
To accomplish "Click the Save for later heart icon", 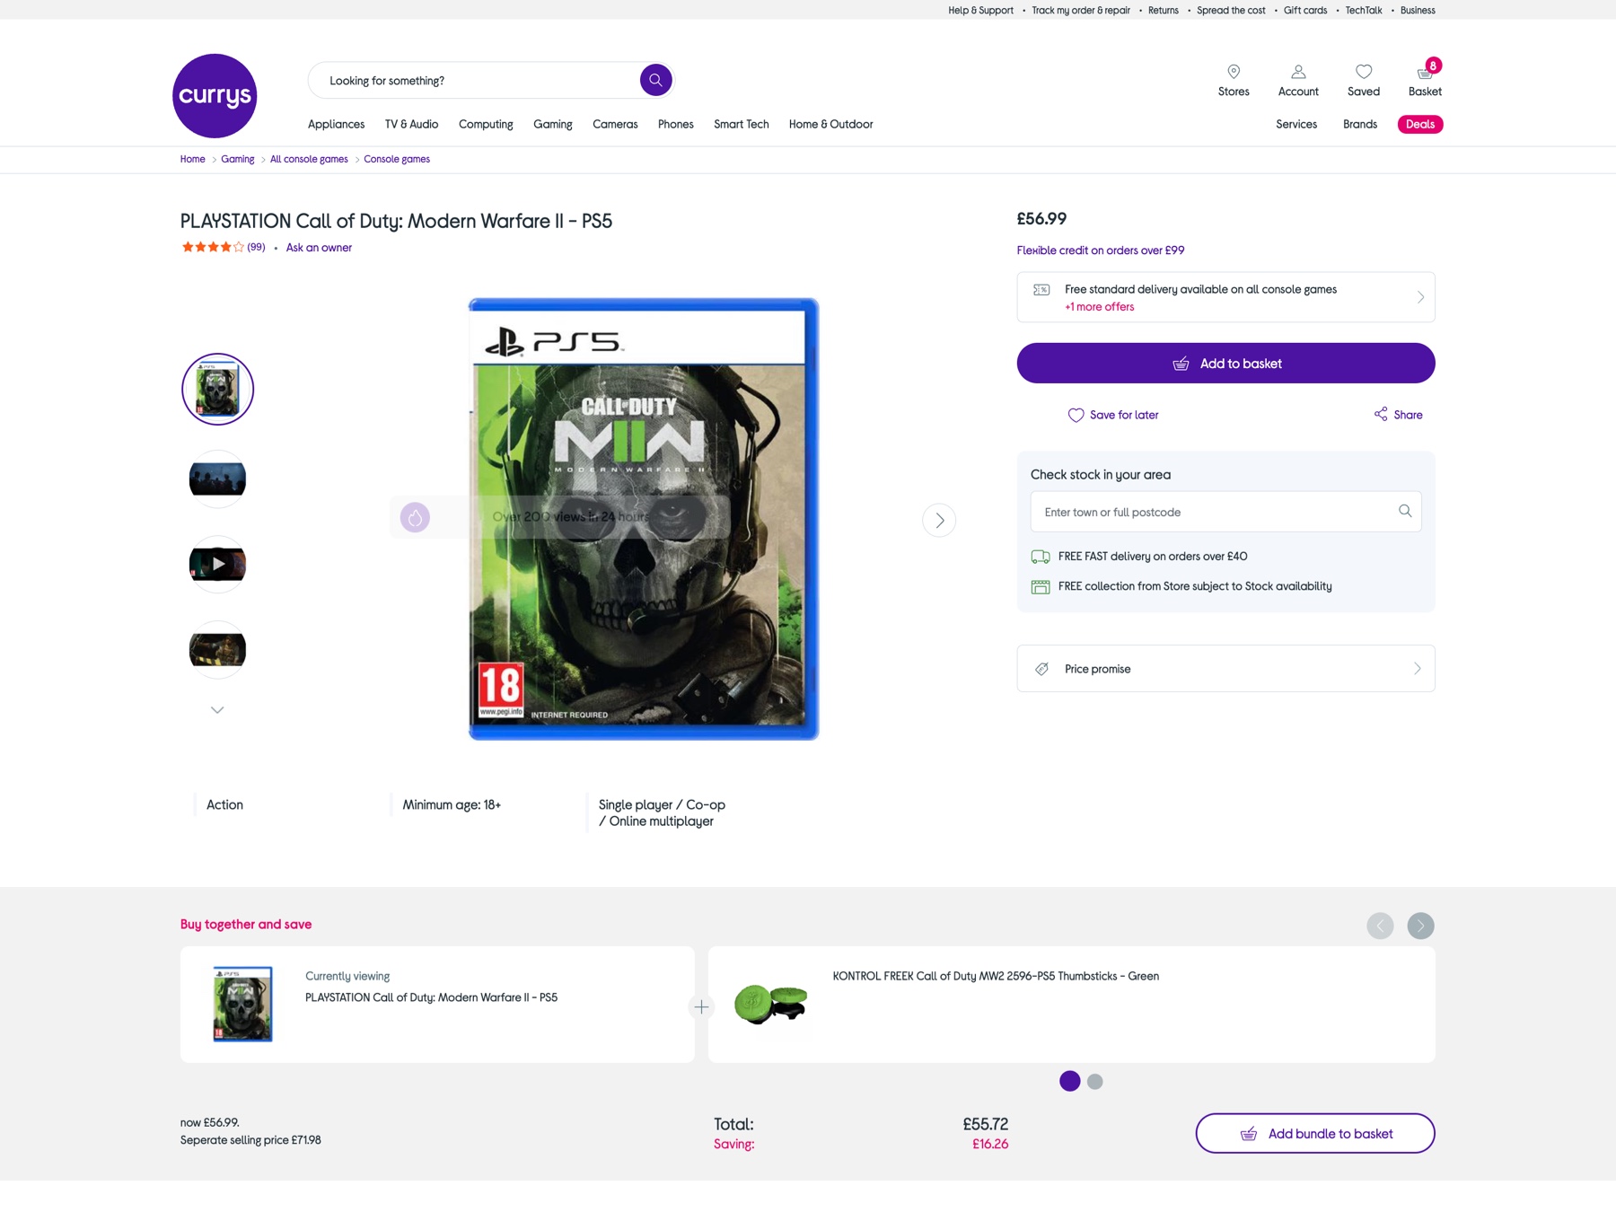I will (1076, 415).
